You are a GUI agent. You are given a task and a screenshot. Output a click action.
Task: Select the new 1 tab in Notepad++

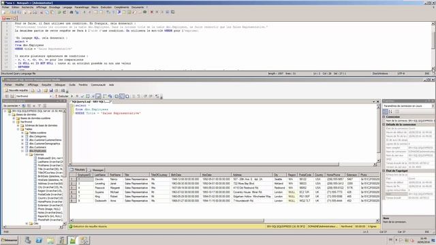(x=9, y=18)
